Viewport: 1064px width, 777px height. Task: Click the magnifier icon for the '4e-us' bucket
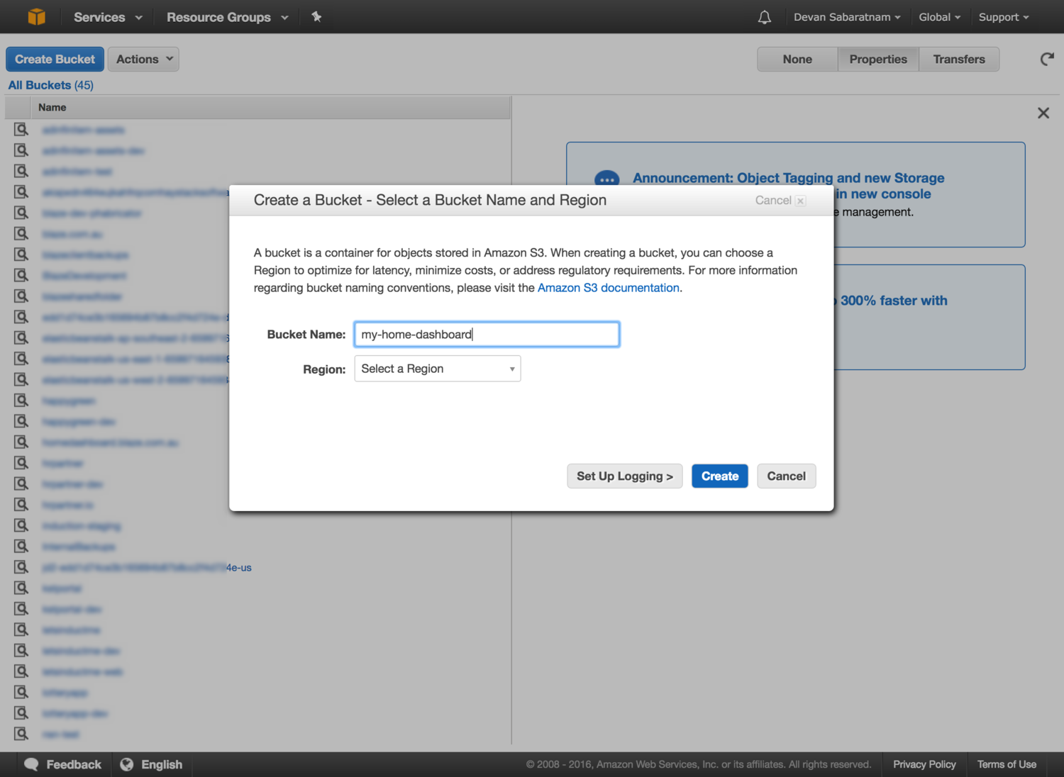click(21, 567)
